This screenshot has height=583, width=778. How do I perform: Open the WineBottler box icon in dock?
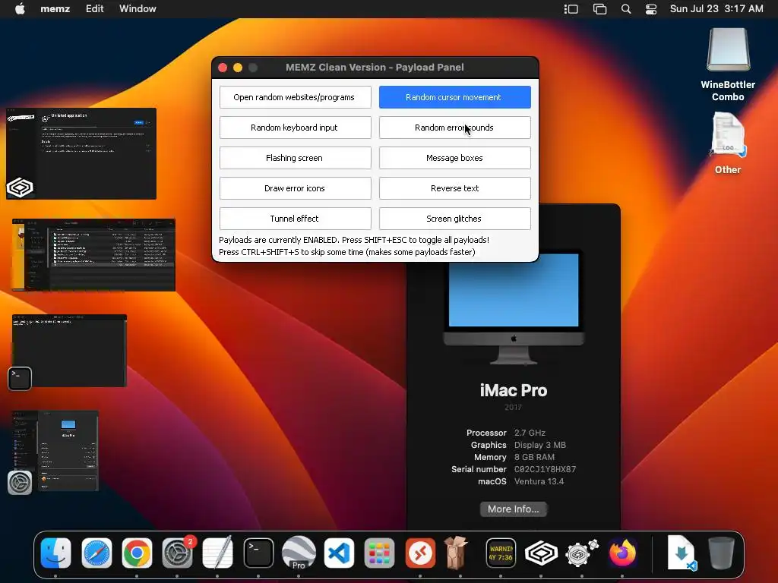tap(457, 553)
